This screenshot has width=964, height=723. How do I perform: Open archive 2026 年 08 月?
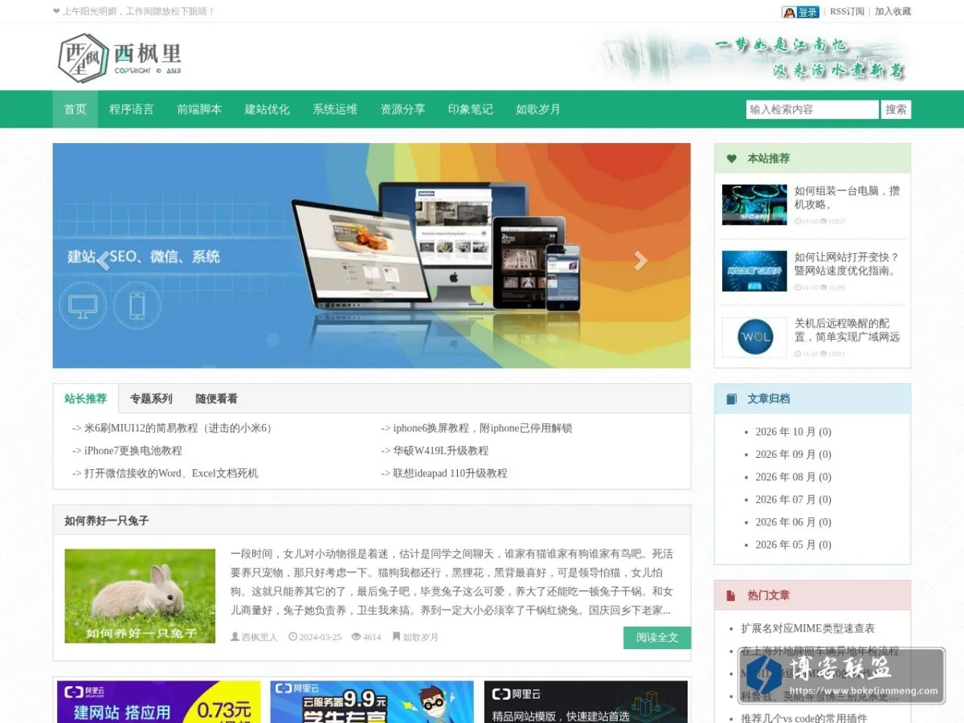(x=793, y=477)
